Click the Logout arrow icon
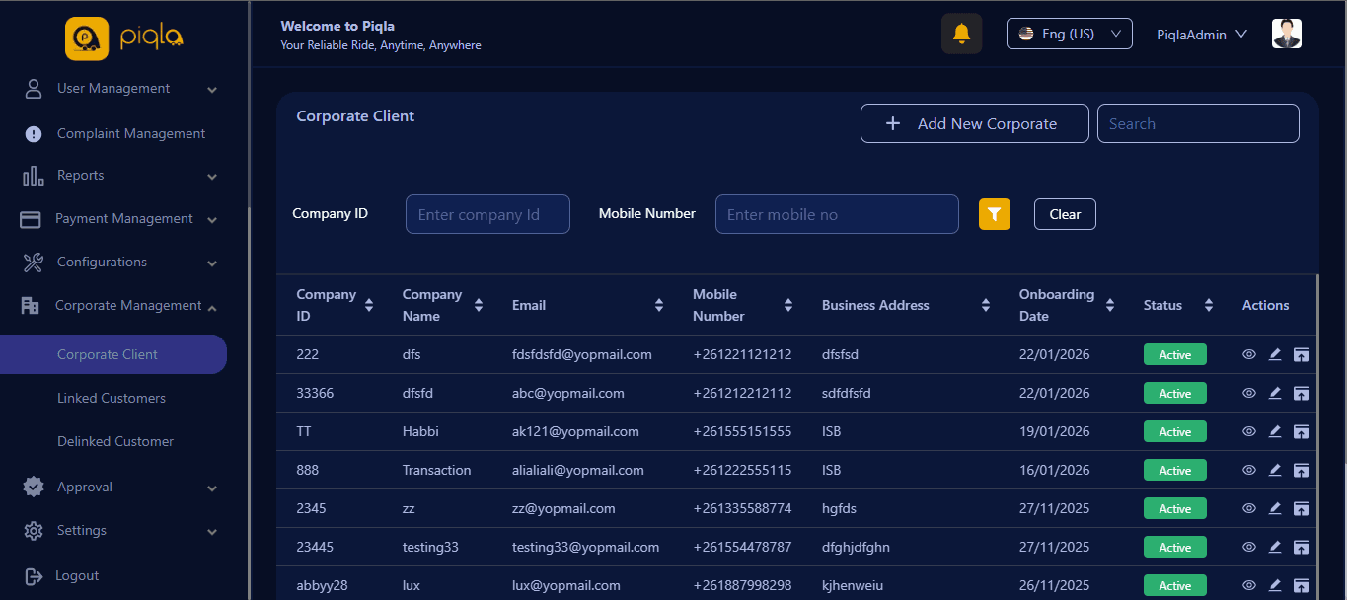This screenshot has width=1347, height=600. [34, 576]
